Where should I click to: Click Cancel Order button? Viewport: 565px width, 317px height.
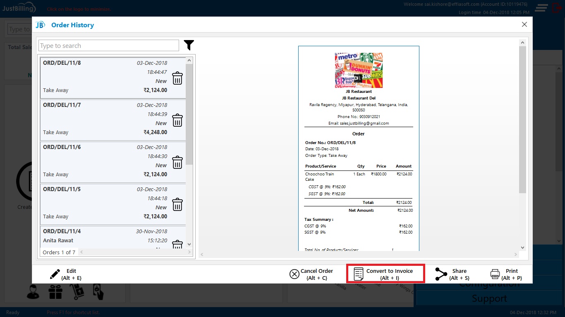pyautogui.click(x=311, y=274)
